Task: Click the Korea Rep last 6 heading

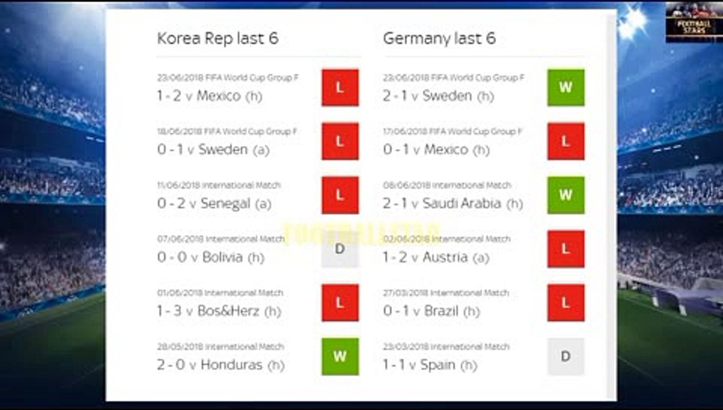Action: pos(217,39)
